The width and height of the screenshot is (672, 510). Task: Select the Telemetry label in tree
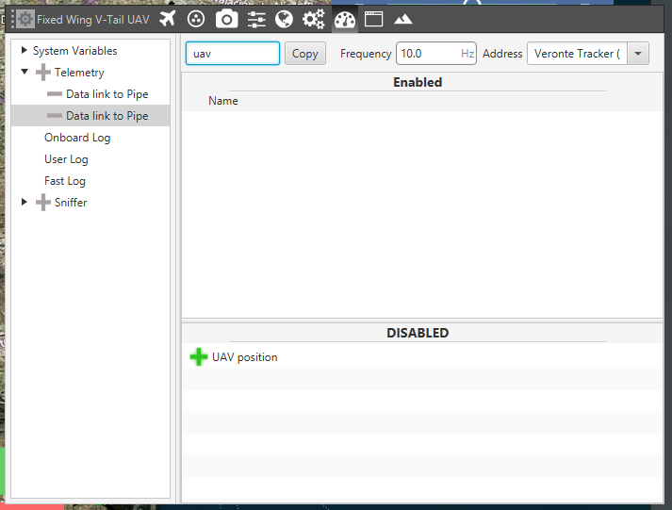pyautogui.click(x=79, y=73)
